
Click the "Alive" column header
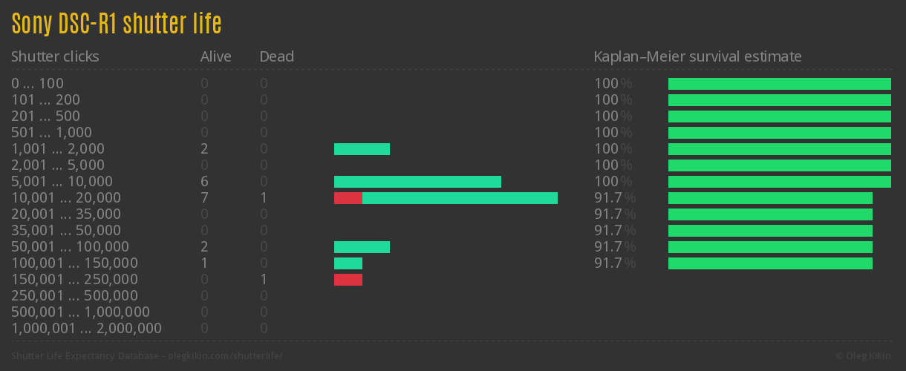(215, 56)
